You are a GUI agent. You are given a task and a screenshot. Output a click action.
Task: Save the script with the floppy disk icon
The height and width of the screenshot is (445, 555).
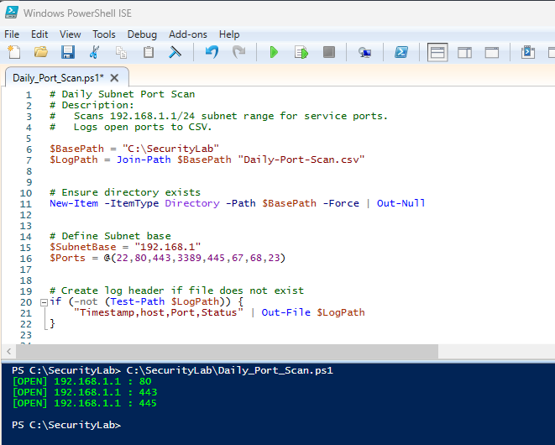pyautogui.click(x=68, y=52)
